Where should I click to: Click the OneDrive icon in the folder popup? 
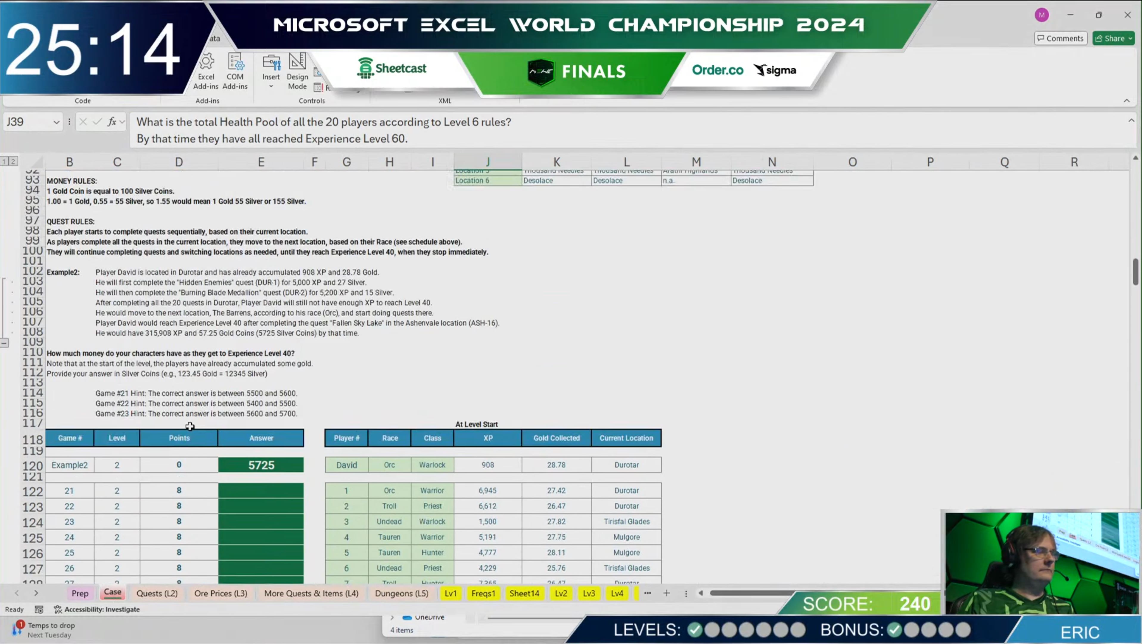click(407, 617)
